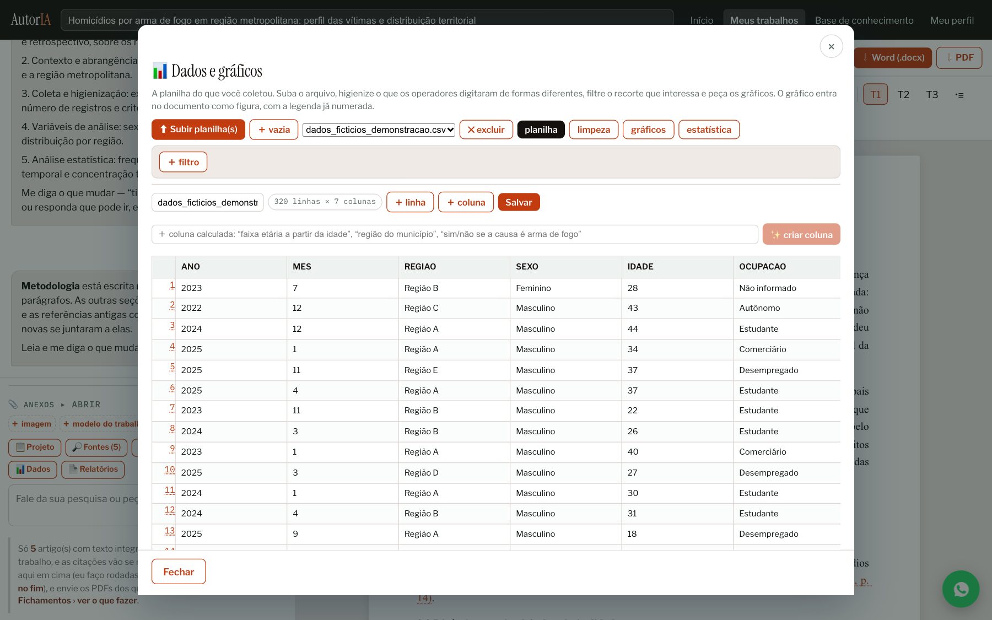The image size is (992, 620).
Task: Select T2 heading style in background toolbar
Action: pyautogui.click(x=903, y=94)
